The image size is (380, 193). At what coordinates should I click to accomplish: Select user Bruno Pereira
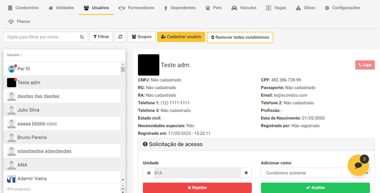coord(62,137)
